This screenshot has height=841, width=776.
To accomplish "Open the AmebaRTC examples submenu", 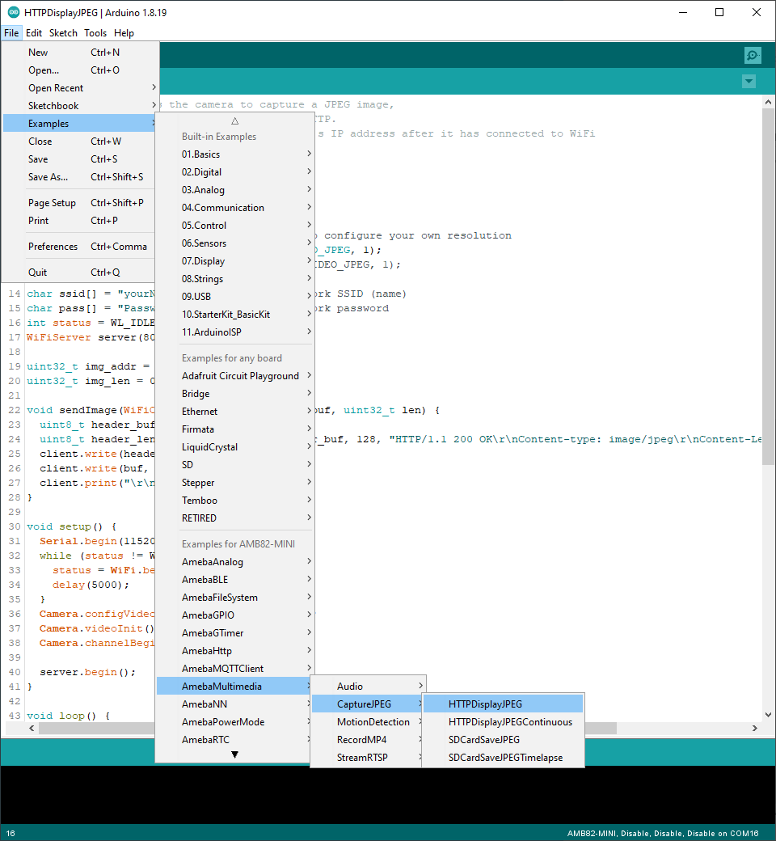I will tap(235, 739).
